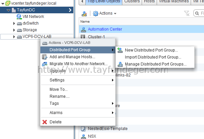Click the switch icon in the Actions menu header
Viewport: 204px width, 139px height.
click(x=45, y=43)
